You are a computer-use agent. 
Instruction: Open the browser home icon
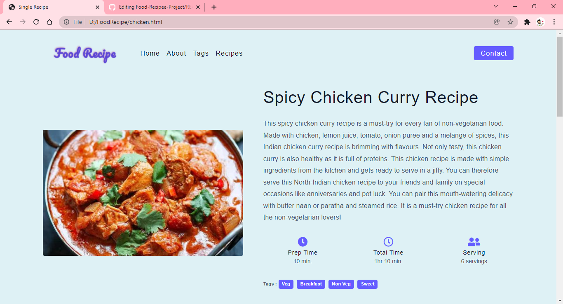[x=50, y=22]
